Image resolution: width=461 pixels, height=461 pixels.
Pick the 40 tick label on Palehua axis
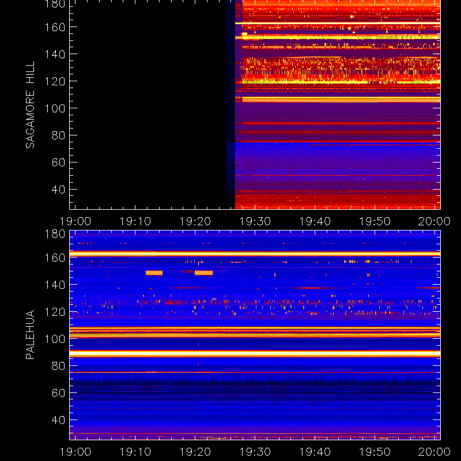(58, 420)
